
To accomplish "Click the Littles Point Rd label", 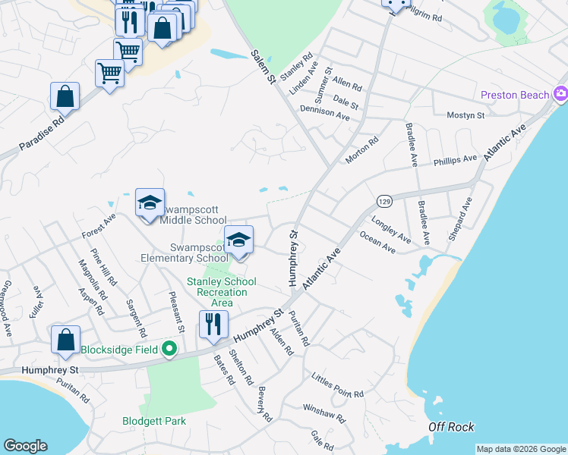I will (x=337, y=385).
